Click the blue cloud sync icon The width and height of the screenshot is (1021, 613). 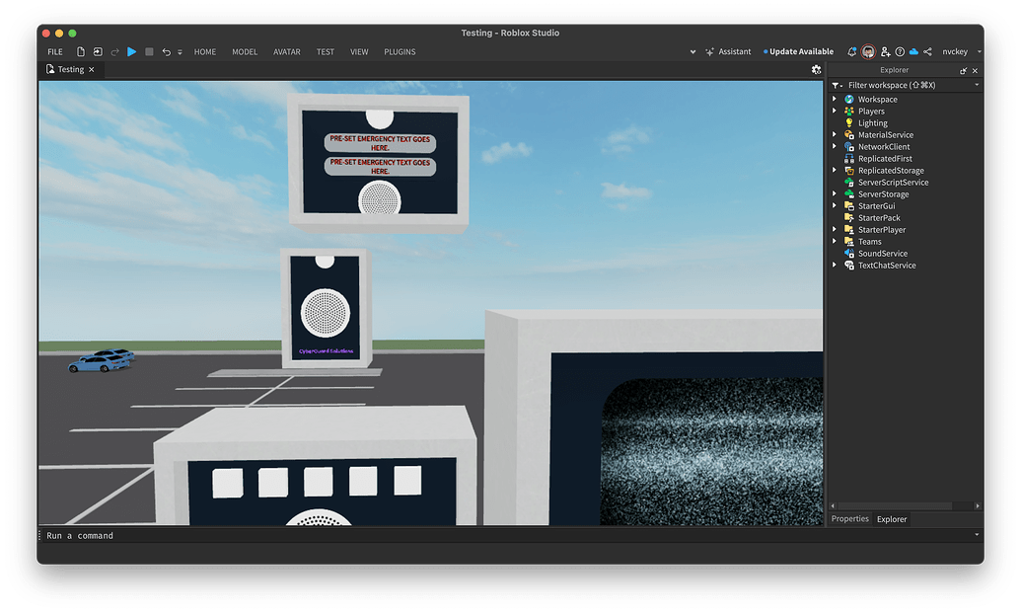click(x=913, y=51)
